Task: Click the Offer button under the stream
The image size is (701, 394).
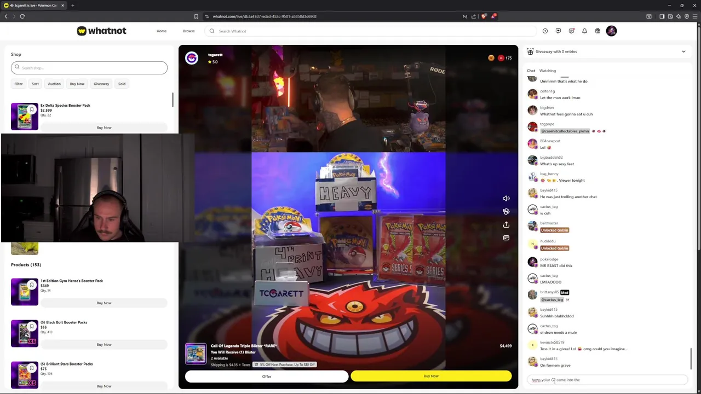Action: pos(267,376)
